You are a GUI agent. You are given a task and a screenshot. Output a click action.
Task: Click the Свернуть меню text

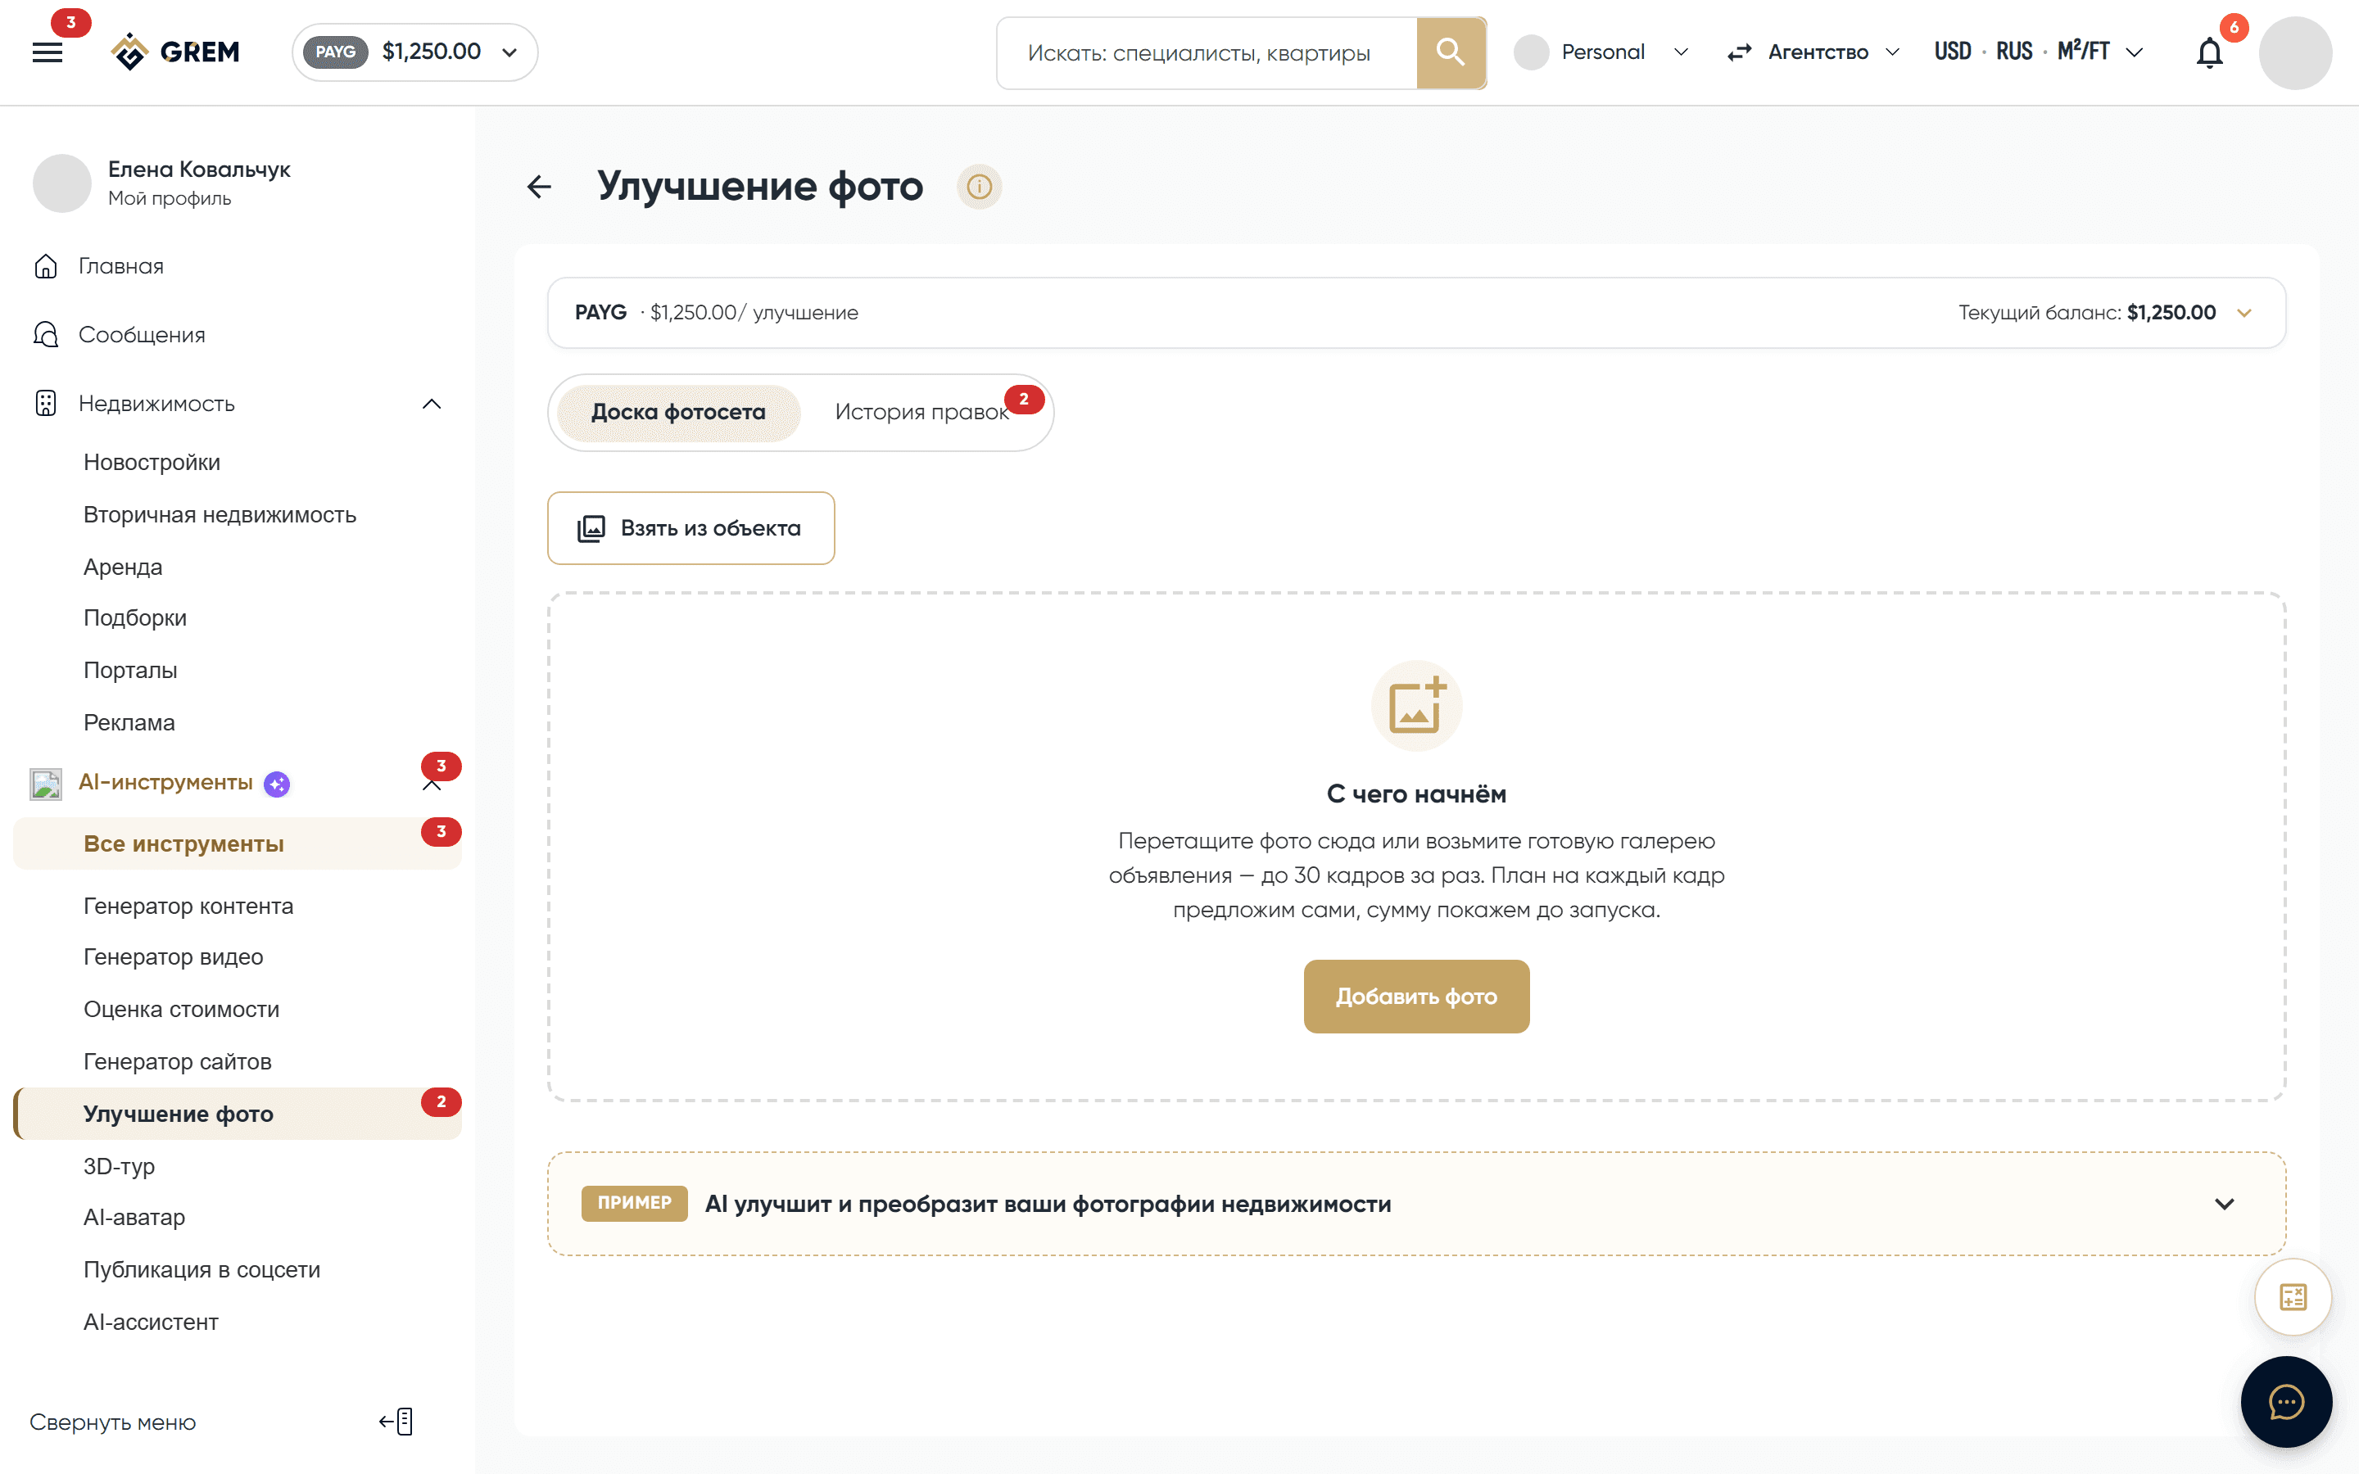tap(113, 1422)
